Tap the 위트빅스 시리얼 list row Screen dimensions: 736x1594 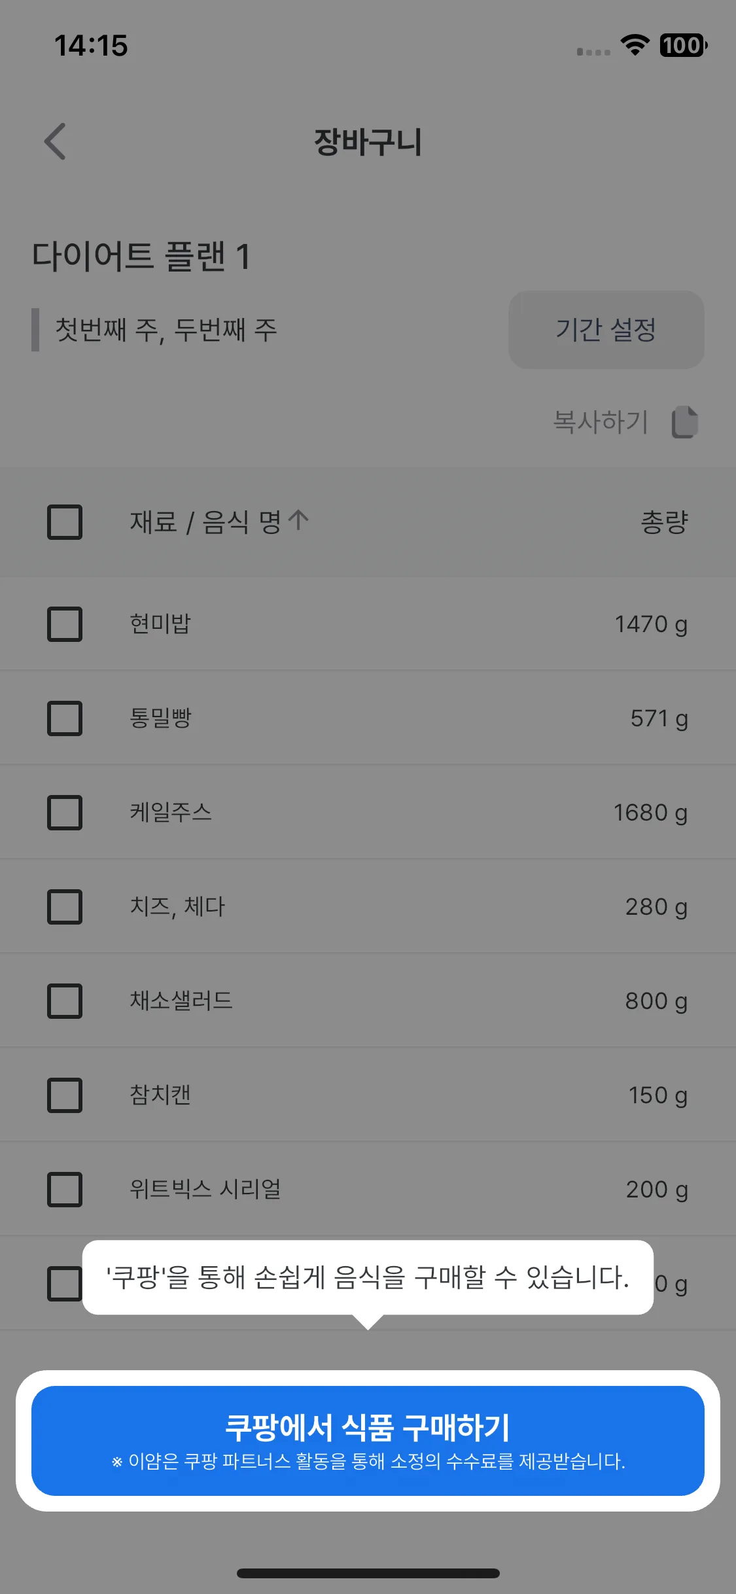(368, 1190)
